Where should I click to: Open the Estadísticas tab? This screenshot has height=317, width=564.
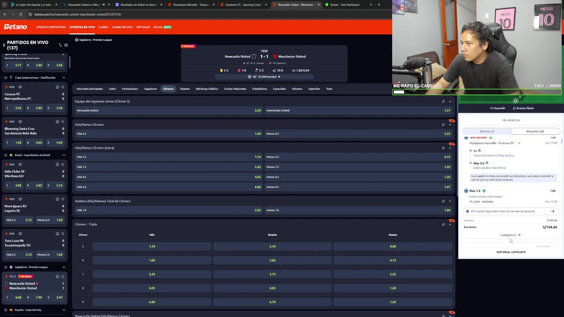(x=260, y=89)
